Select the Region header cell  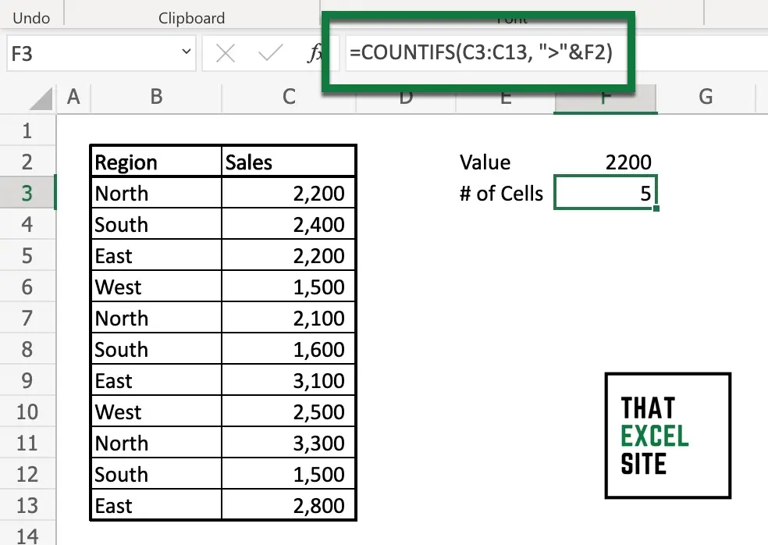[156, 162]
